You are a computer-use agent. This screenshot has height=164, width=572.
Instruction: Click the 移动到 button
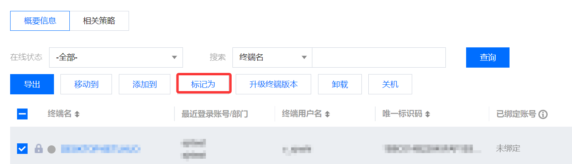[86, 84]
